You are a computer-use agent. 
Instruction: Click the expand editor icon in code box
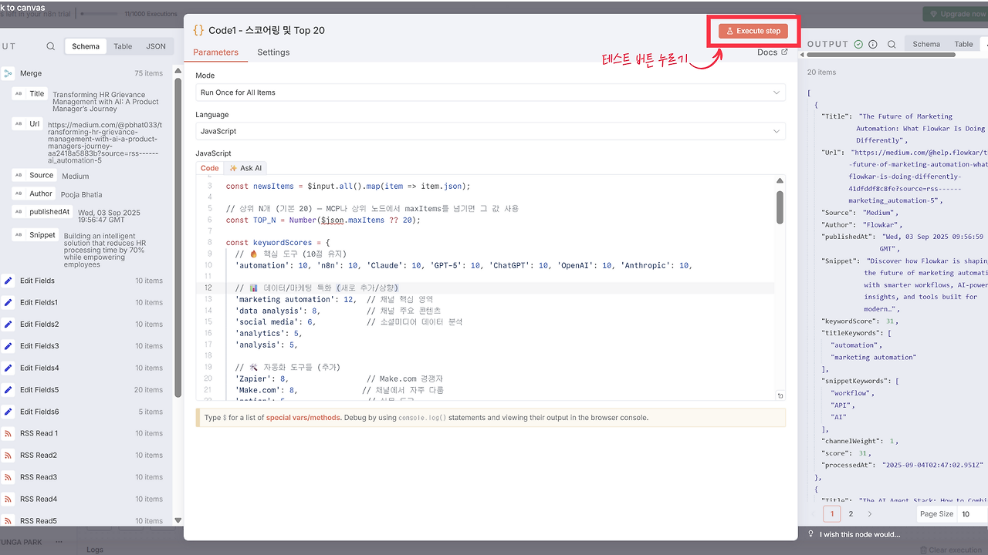point(780,396)
